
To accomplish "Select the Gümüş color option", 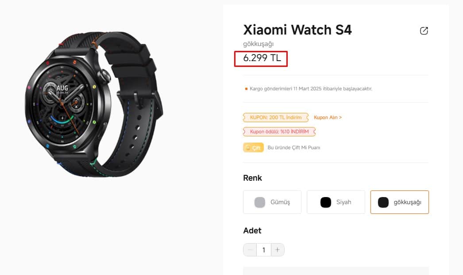I will pyautogui.click(x=272, y=202).
